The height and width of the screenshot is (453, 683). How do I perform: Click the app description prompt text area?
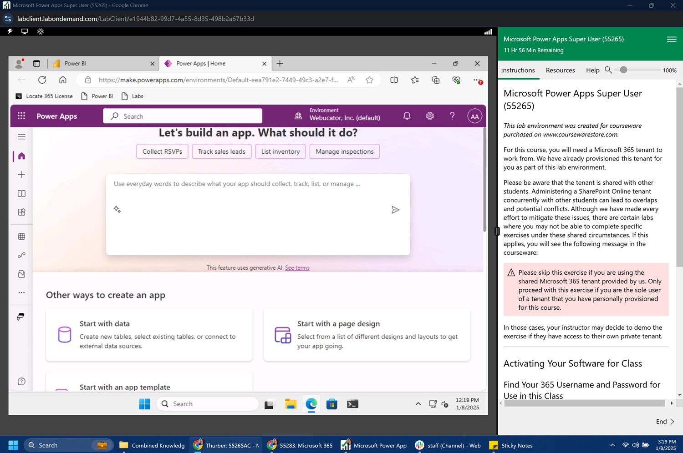coord(258,214)
